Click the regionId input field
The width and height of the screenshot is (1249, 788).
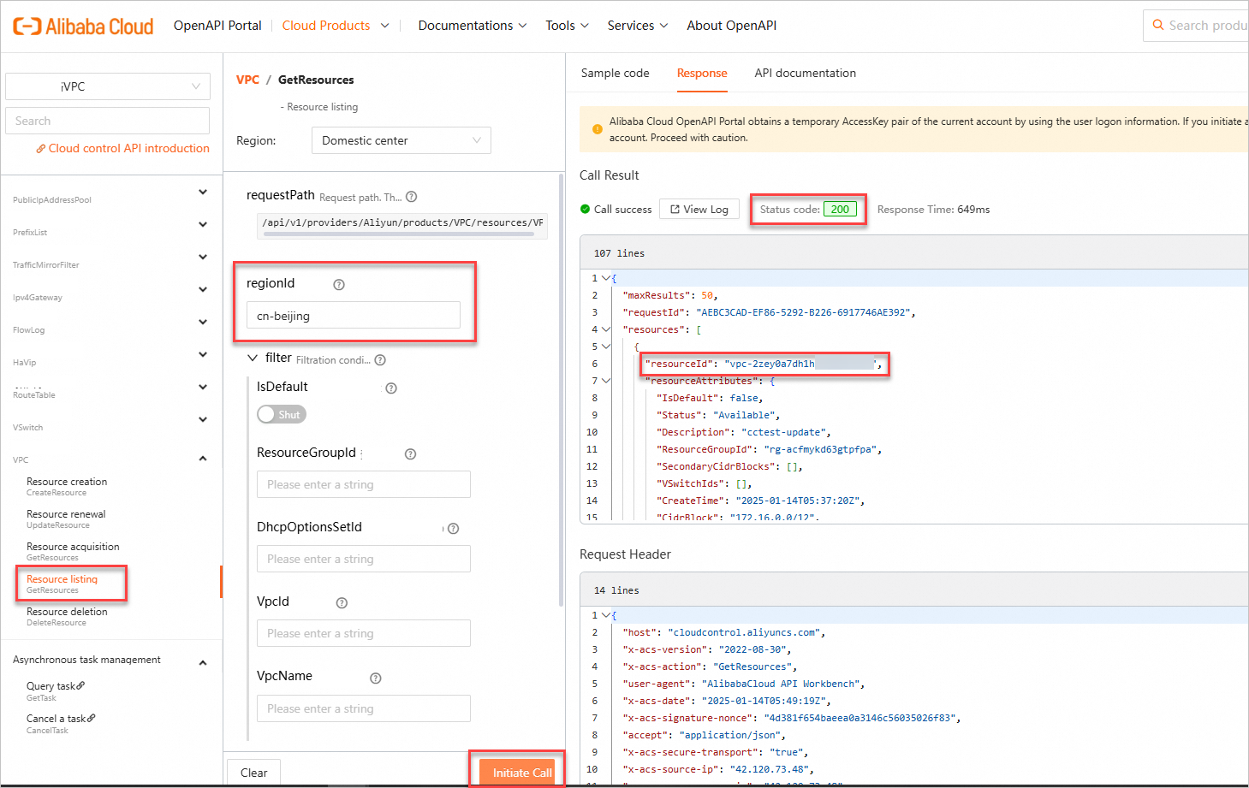pos(353,315)
